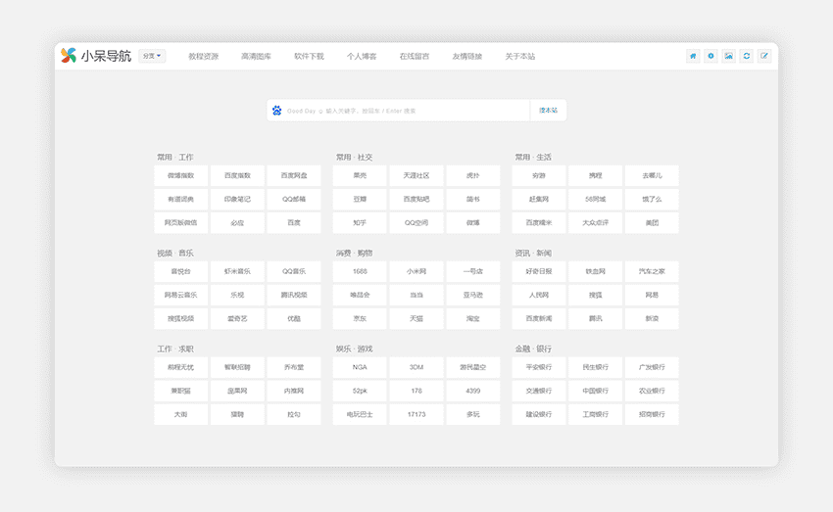Click the refresh arrows icon

747,56
